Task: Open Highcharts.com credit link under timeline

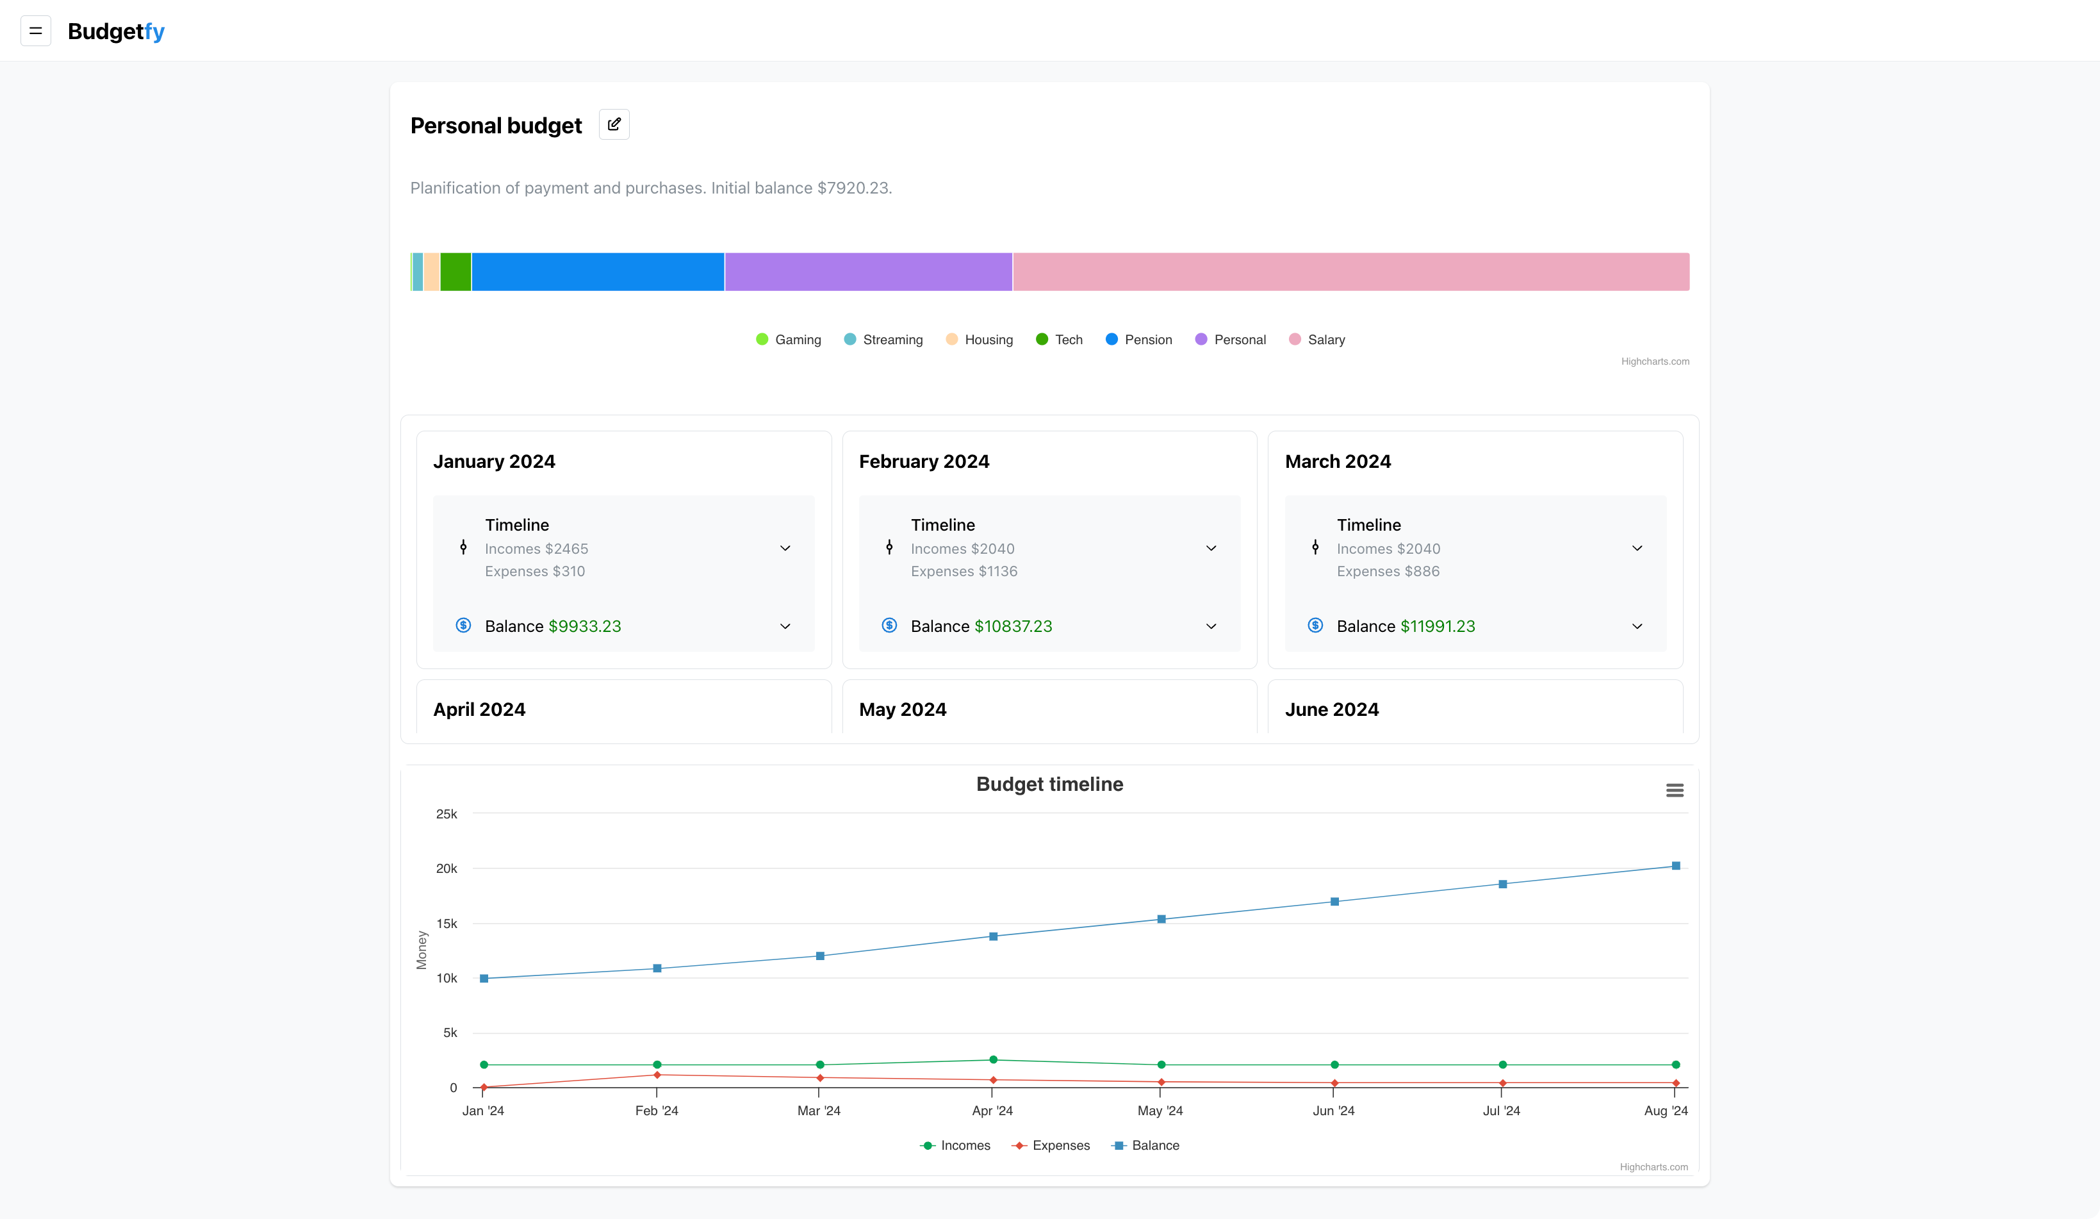Action: (1653, 1166)
